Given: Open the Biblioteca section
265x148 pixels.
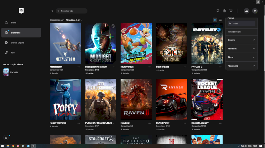Looking at the screenshot, I should pos(21,33).
